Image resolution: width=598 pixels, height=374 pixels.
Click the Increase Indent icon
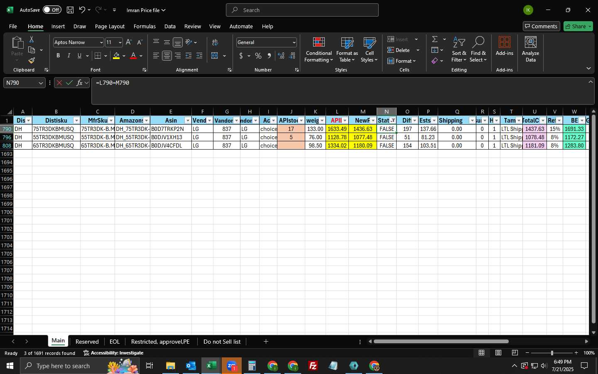pyautogui.click(x=199, y=56)
